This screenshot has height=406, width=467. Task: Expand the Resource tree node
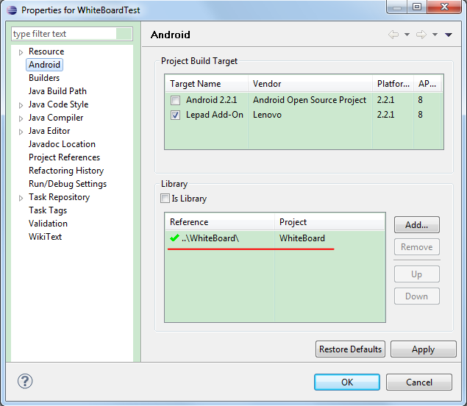click(x=21, y=52)
